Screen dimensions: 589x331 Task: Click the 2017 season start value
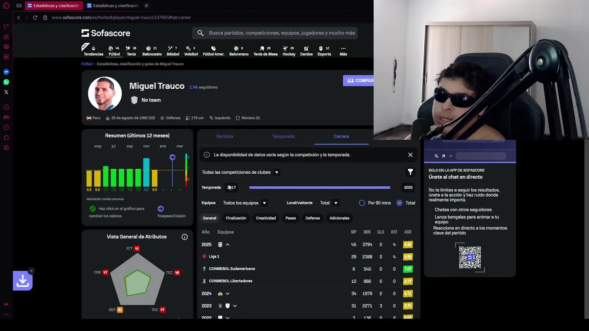coord(231,188)
